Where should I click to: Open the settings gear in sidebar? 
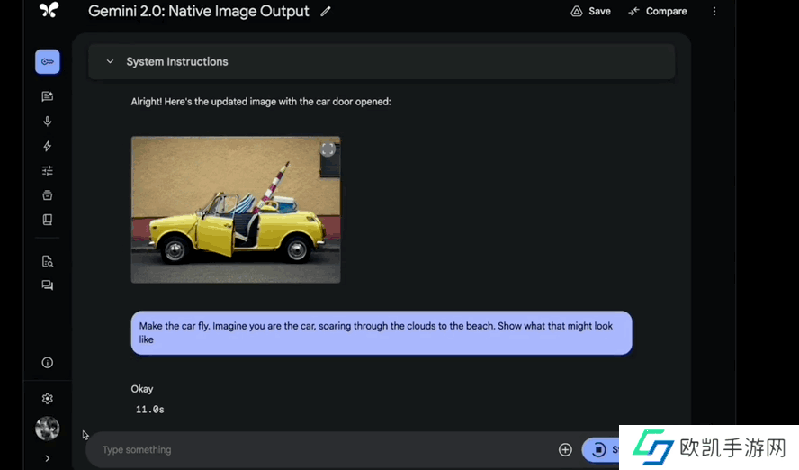[x=48, y=398]
